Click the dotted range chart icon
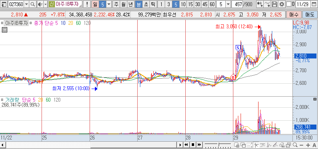318x149 pixels. (250, 145)
